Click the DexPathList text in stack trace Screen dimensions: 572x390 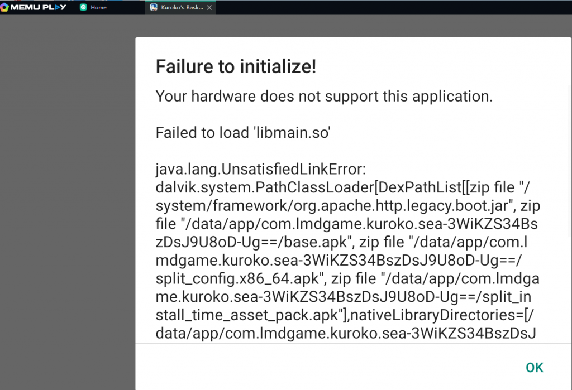[x=361, y=188]
